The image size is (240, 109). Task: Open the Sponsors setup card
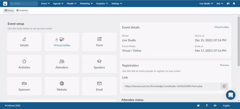click(x=24, y=86)
